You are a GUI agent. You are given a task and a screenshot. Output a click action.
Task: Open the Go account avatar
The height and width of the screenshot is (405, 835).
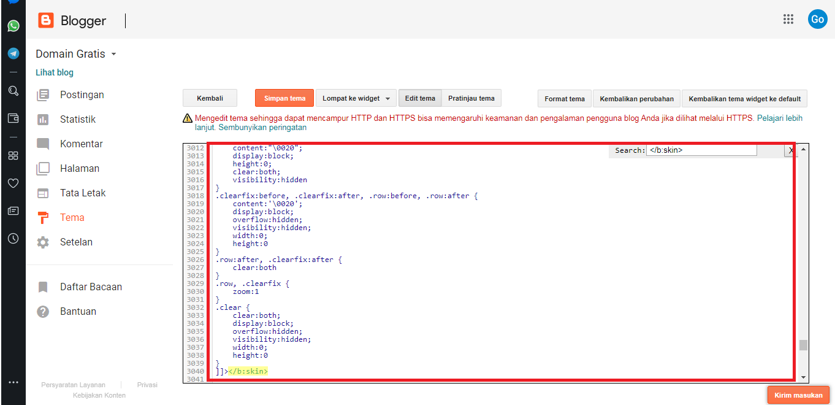tap(817, 19)
